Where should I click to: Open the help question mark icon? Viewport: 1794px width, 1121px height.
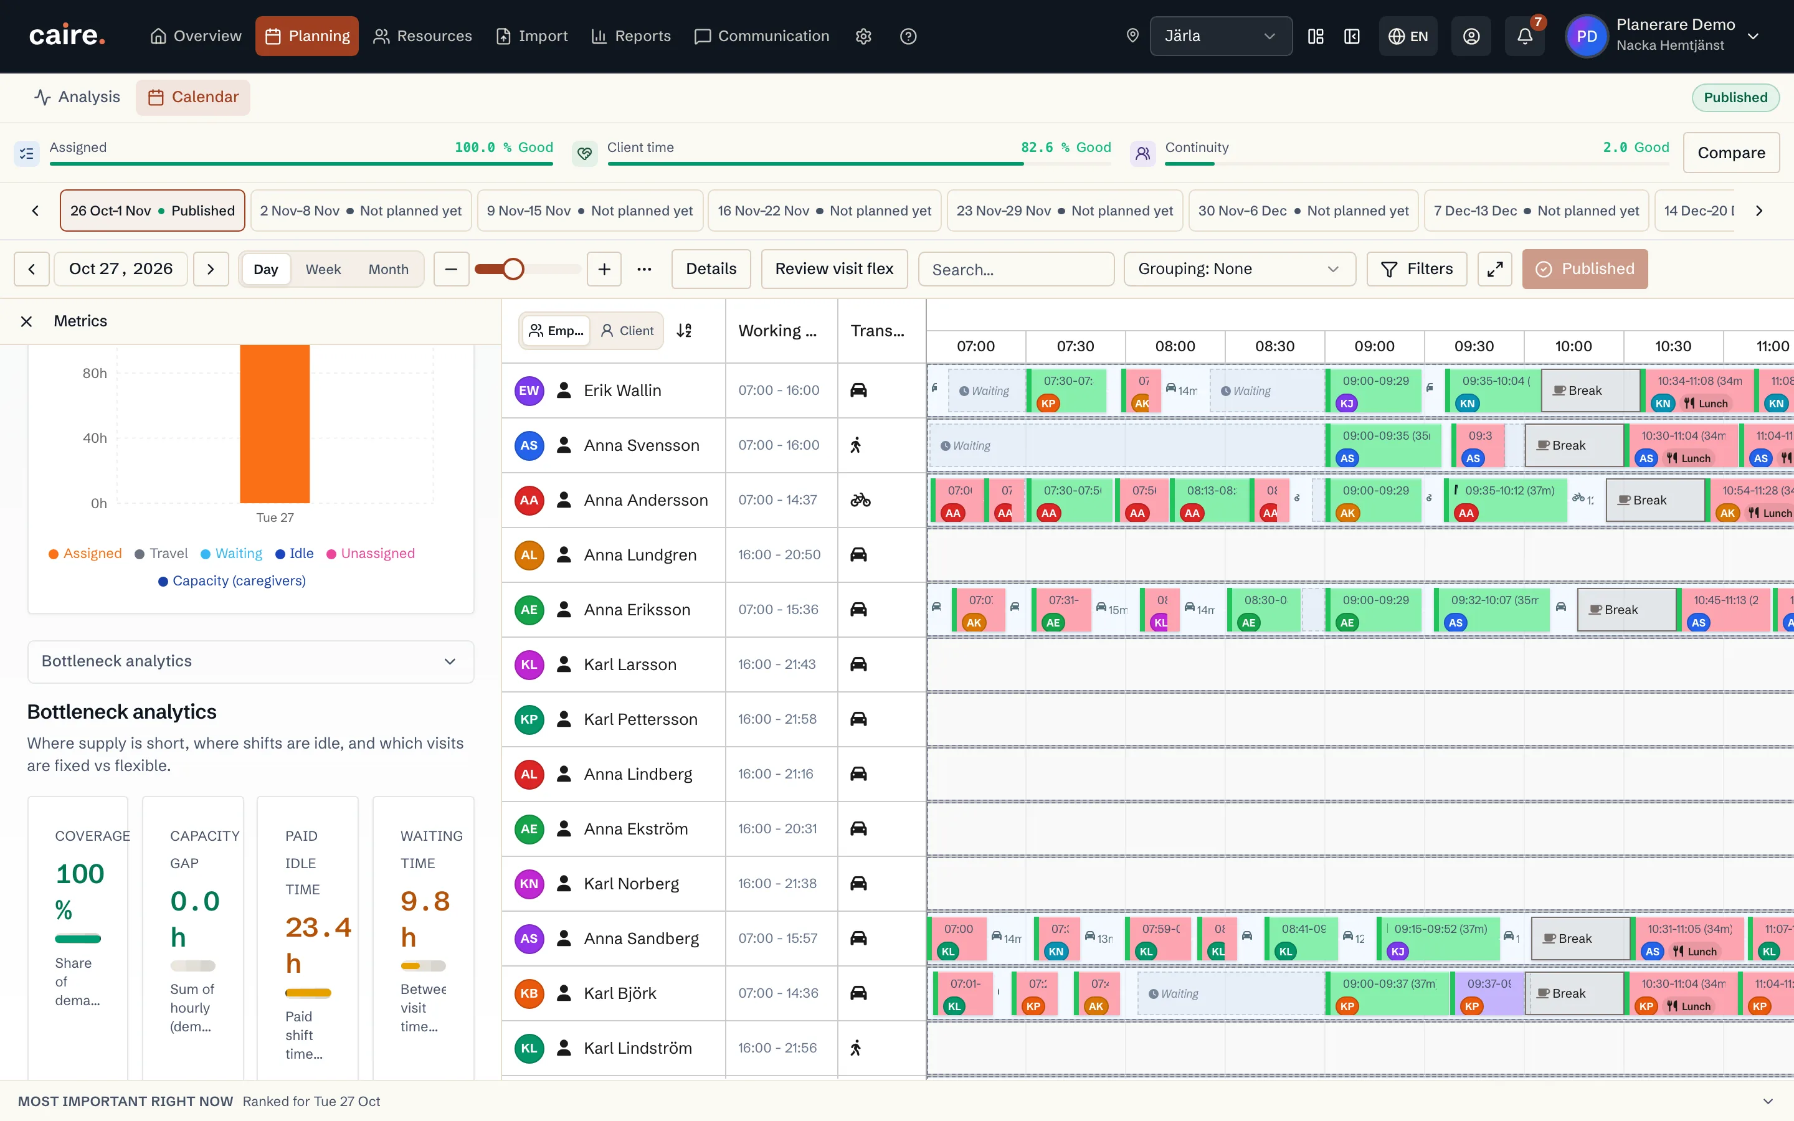908,36
